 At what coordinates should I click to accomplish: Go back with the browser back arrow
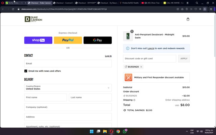click(3, 9)
